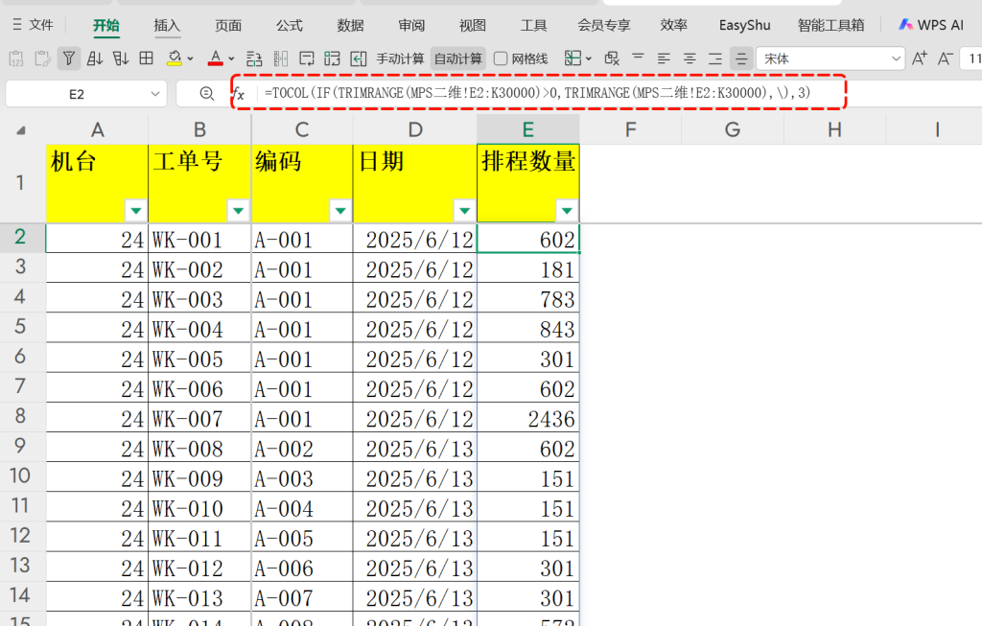Click the select-all corner triangle
Viewport: 982px width, 626px height.
tap(21, 130)
